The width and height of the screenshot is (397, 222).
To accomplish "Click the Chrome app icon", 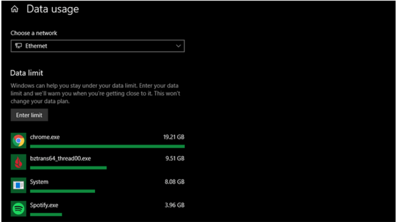I will pos(19,141).
